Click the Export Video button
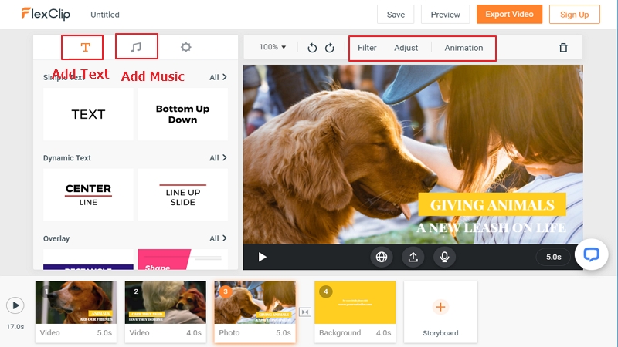Viewport: 618px width, 347px height. 509,14
